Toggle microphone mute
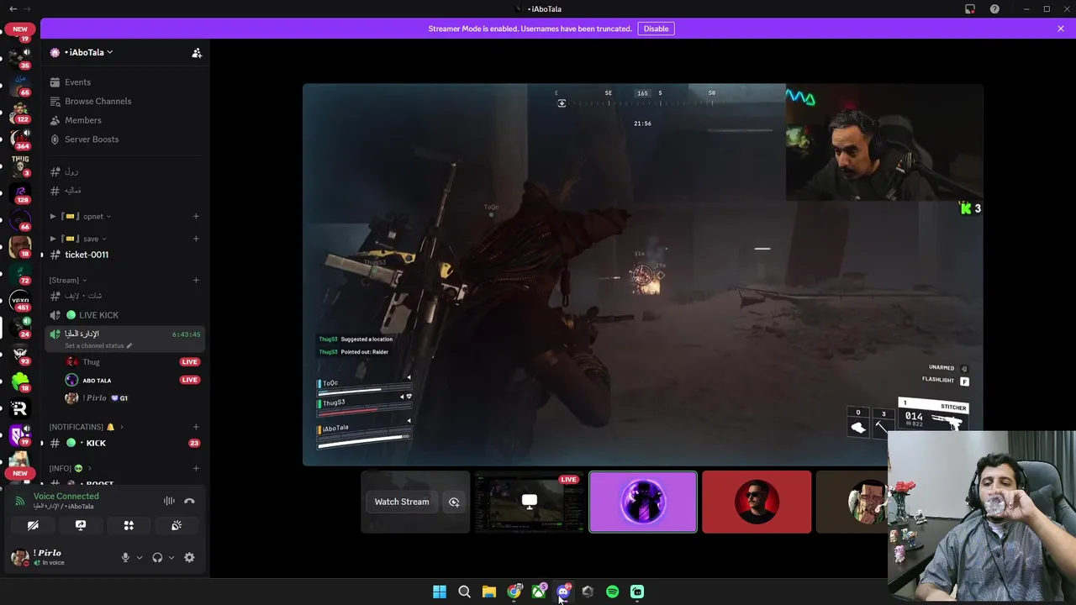This screenshot has height=605, width=1076. tap(125, 557)
